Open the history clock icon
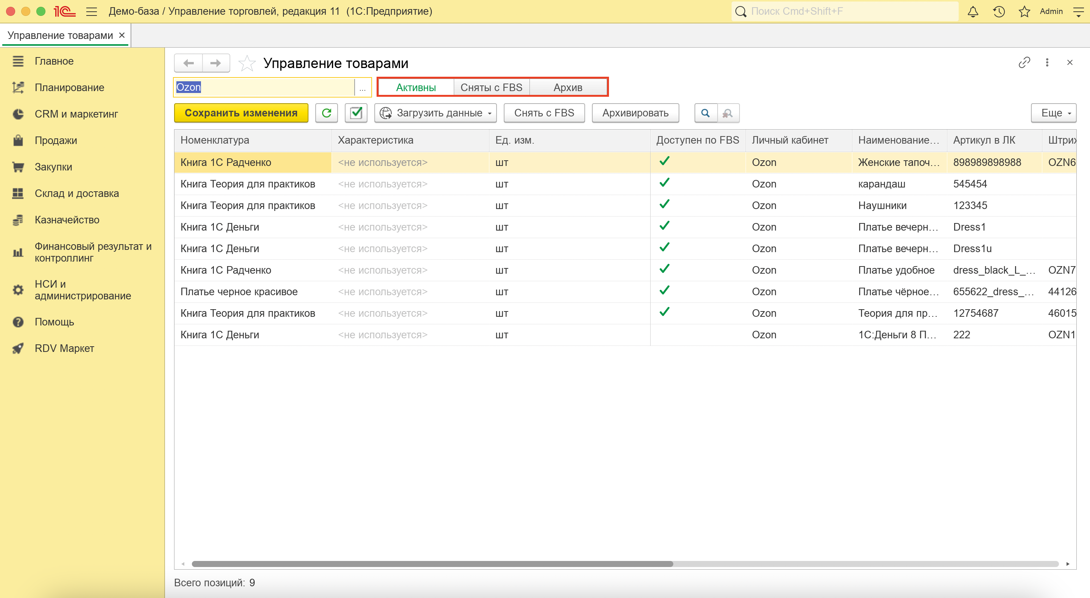Image resolution: width=1090 pixels, height=598 pixels. [999, 11]
